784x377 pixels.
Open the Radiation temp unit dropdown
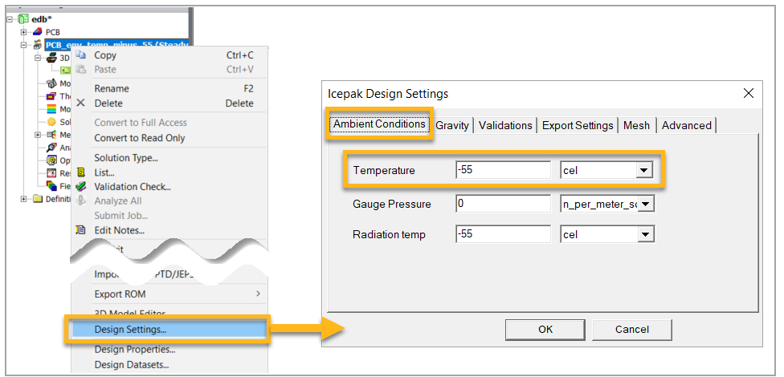[x=643, y=235]
